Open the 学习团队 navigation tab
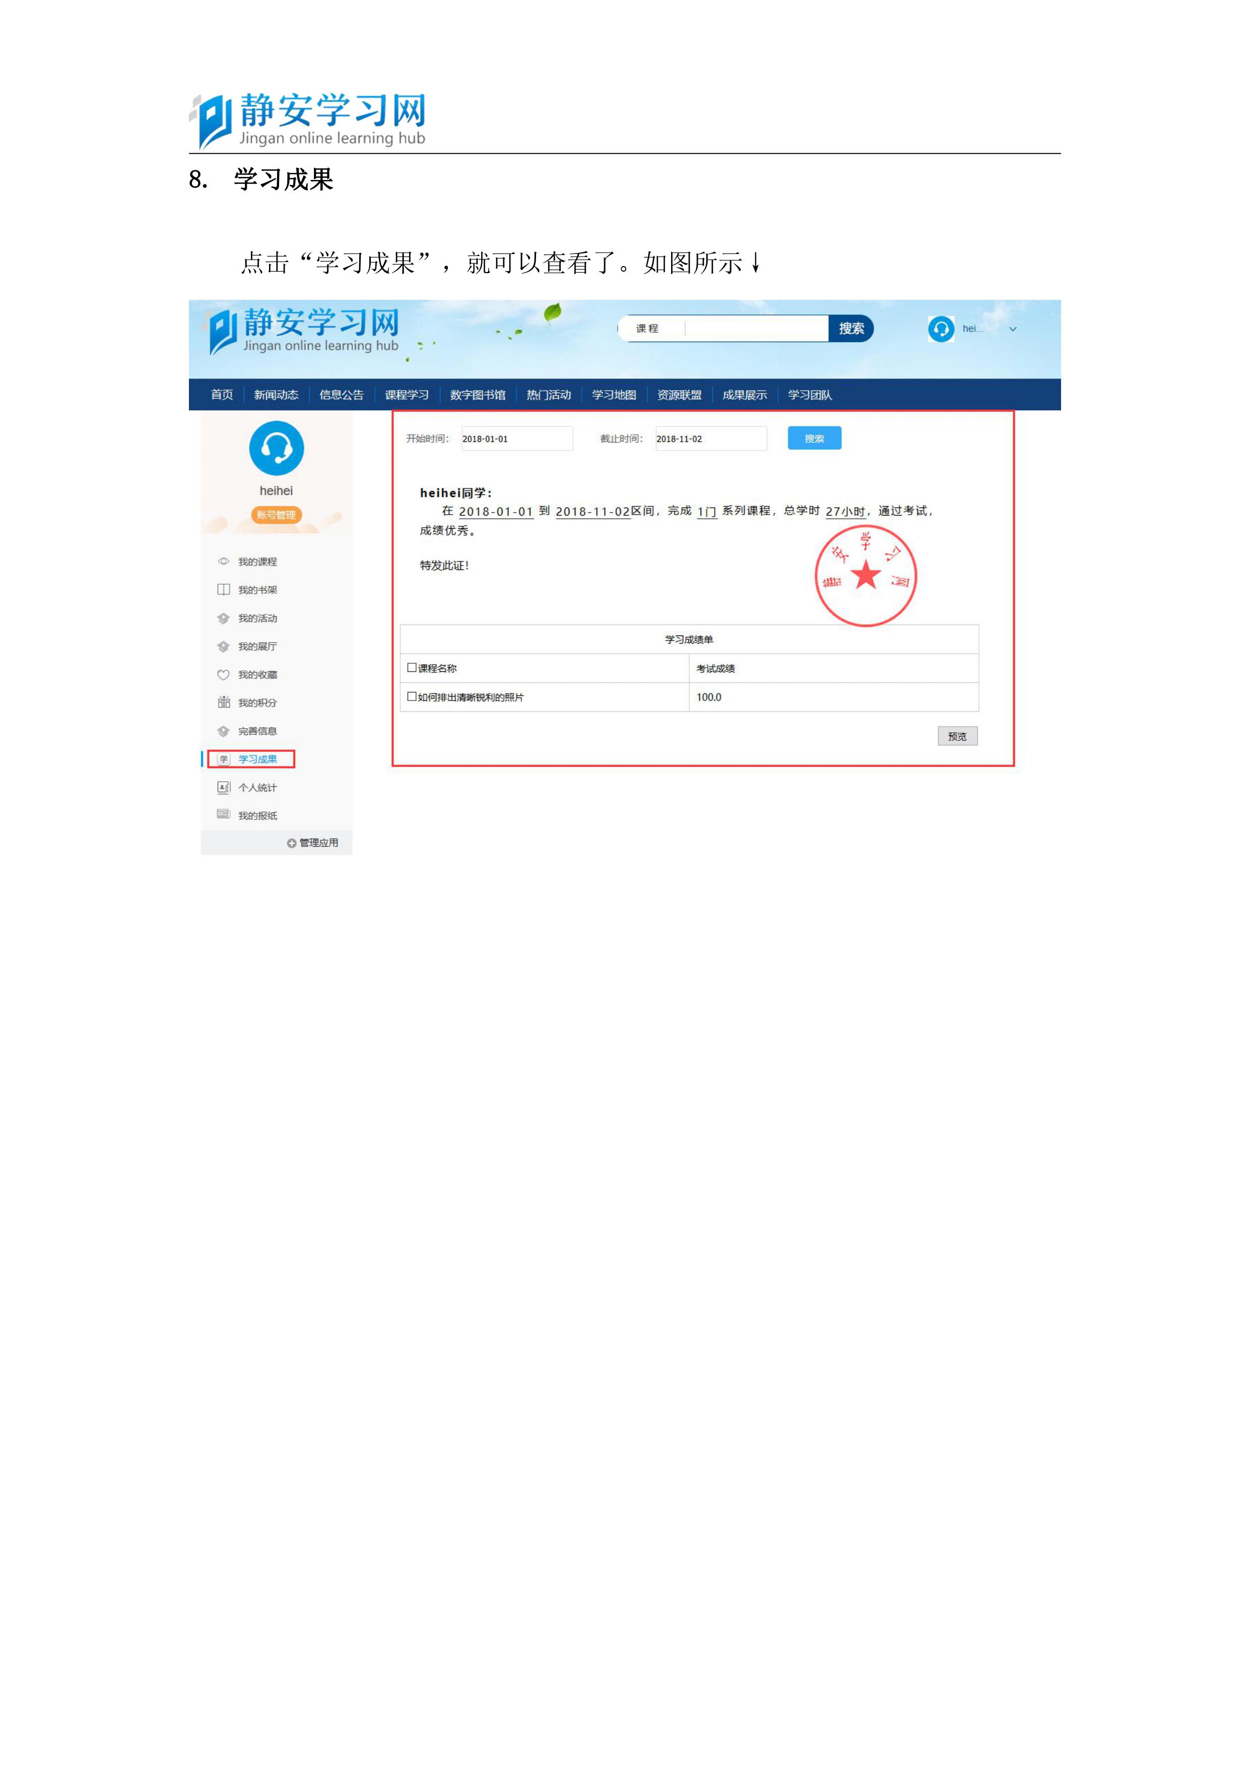This screenshot has height=1768, width=1250. [810, 395]
